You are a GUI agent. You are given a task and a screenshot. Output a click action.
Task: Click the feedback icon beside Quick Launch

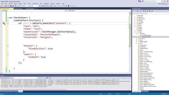143,1
